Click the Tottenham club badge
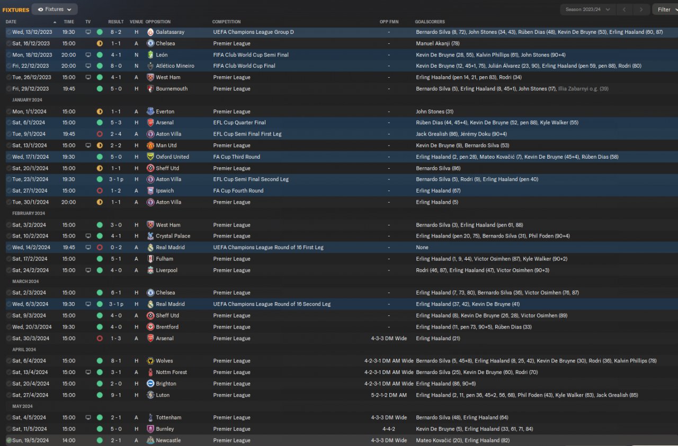The image size is (678, 446). coord(150,418)
